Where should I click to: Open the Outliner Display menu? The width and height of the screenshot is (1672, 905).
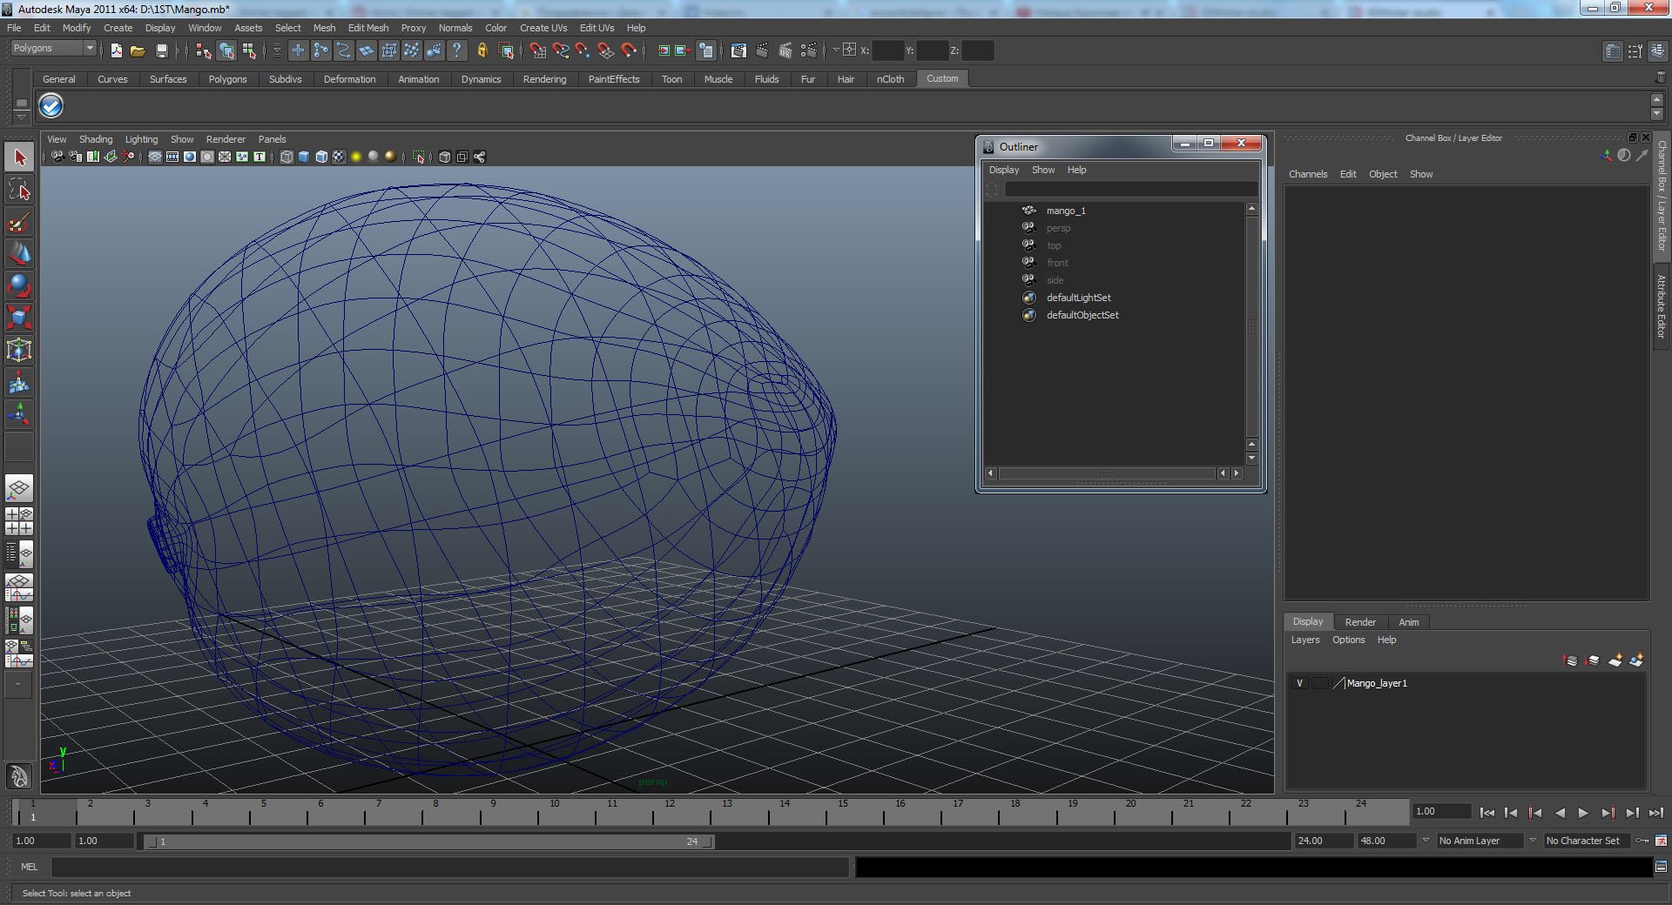(x=1004, y=170)
